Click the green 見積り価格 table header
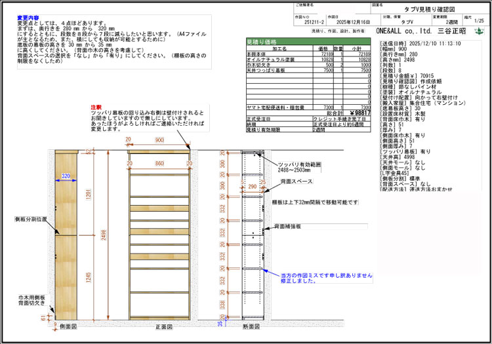This screenshot has width=492, height=344. (x=265, y=41)
